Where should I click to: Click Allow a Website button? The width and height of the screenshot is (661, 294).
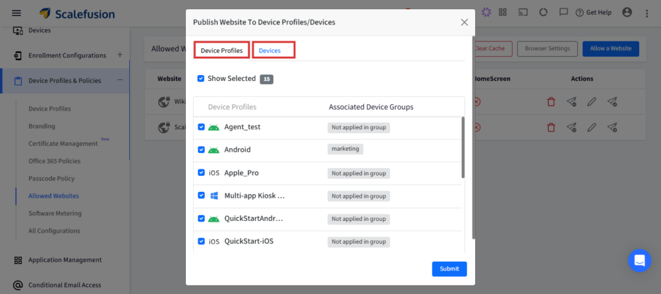click(611, 48)
